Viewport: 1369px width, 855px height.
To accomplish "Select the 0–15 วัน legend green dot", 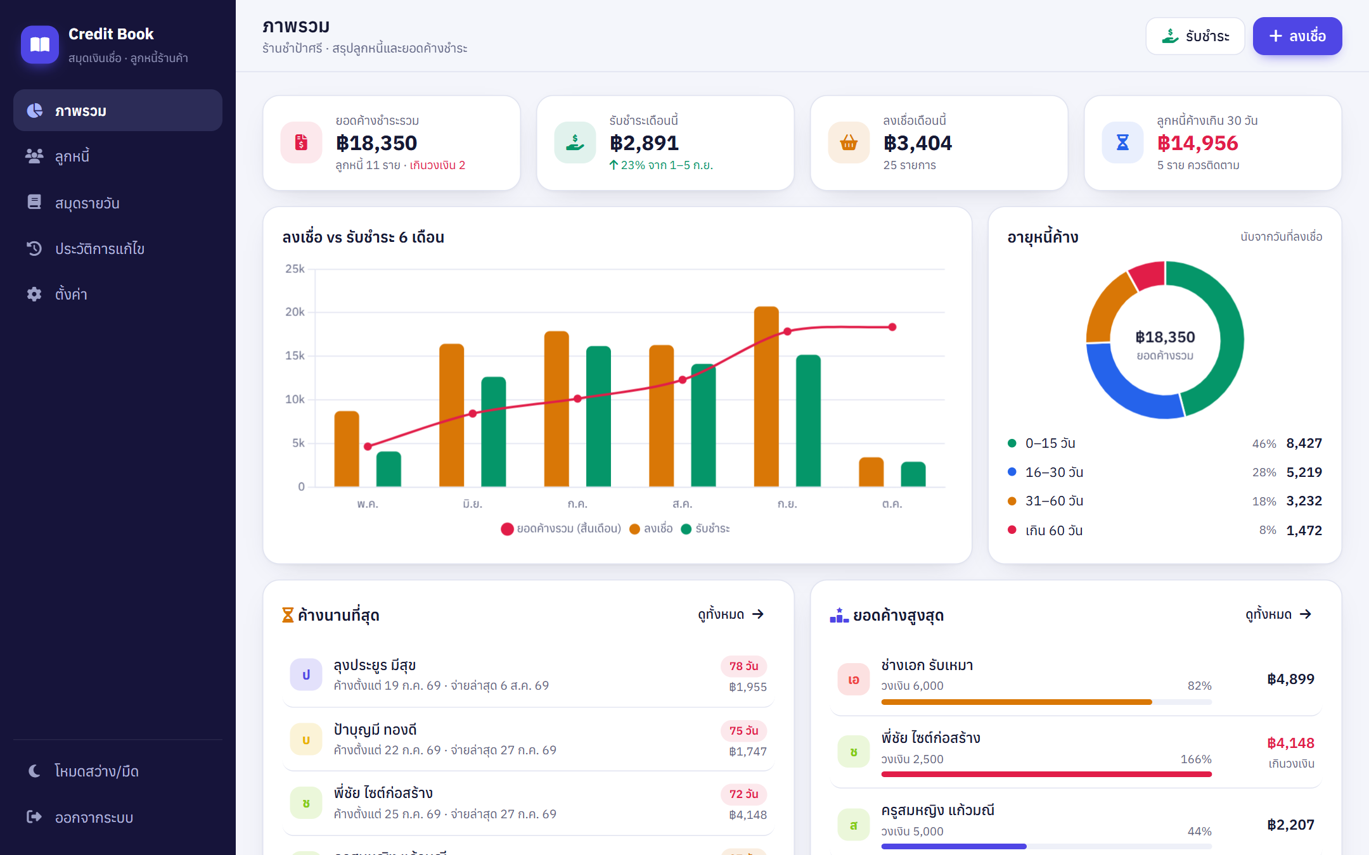I will [1012, 443].
